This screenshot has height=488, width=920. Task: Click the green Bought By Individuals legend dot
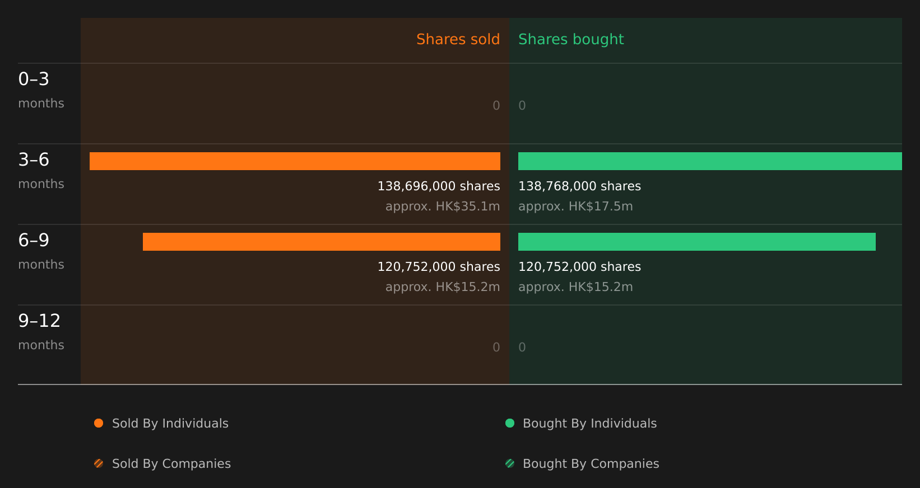(x=510, y=423)
